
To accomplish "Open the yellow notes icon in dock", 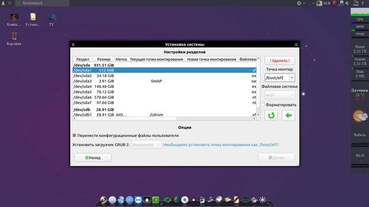I will pyautogui.click(x=228, y=200).
